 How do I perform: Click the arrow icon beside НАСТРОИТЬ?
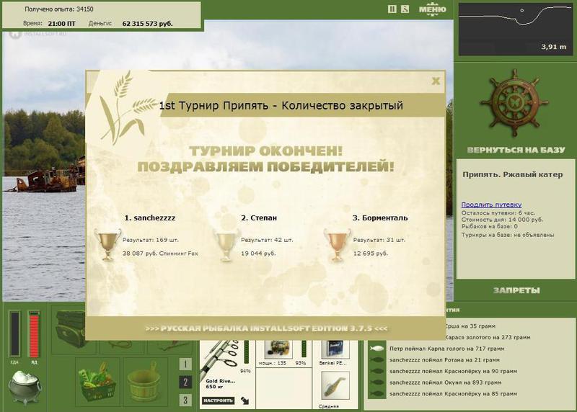pos(245,400)
